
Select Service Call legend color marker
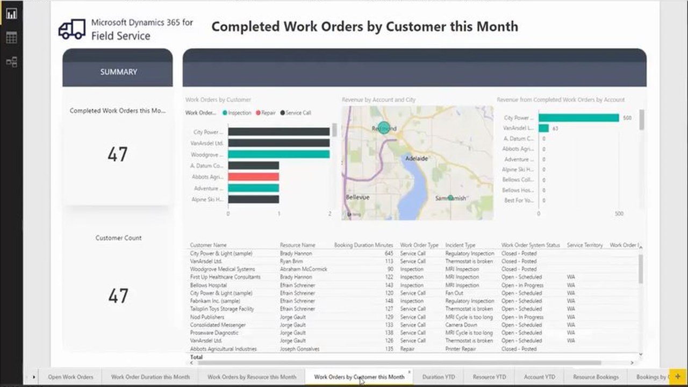coord(282,113)
